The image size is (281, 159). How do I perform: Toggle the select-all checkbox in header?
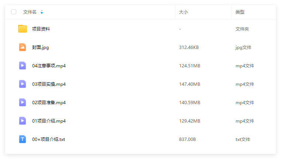click(x=14, y=12)
